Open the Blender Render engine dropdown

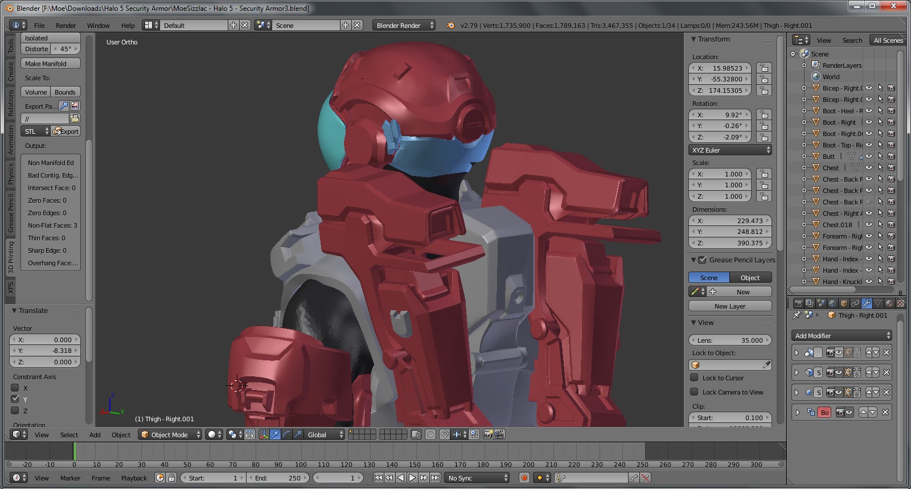coord(404,25)
